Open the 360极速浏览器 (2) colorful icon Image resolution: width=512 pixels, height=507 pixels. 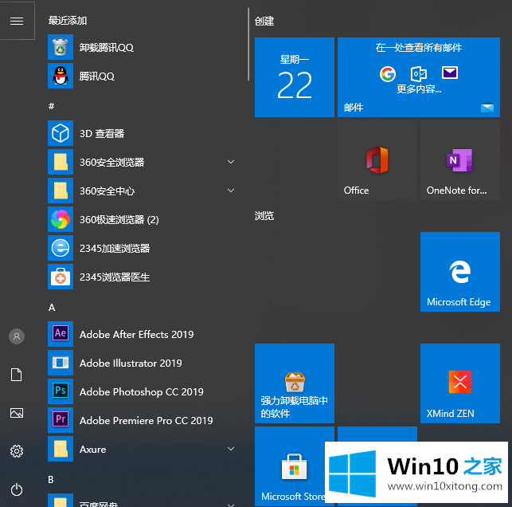61,219
